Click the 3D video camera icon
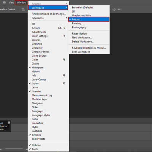152x152 pixels. click(119, 9)
